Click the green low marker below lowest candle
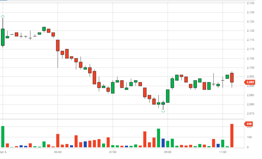Viewport: 262px width, 159px height. [163, 111]
